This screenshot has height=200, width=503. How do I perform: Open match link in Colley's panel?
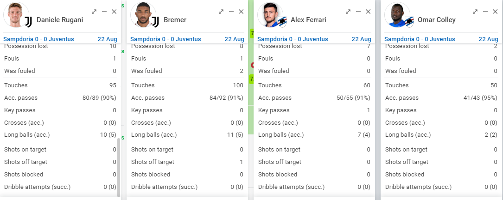pos(420,39)
